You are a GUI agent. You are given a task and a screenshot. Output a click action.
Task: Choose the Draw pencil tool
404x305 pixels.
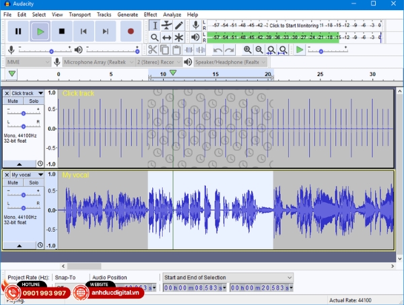tap(179, 25)
